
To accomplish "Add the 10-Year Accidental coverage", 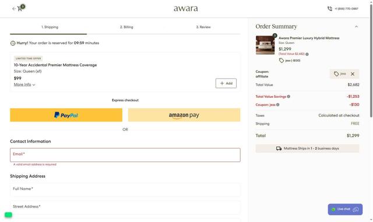I will 226,83.
